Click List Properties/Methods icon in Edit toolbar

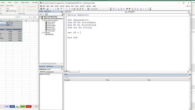coord(114,9)
